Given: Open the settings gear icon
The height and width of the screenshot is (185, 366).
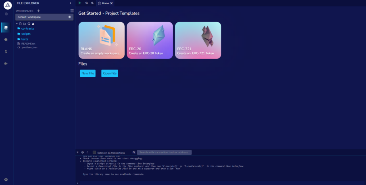Looking at the screenshot, I should 6,179.
